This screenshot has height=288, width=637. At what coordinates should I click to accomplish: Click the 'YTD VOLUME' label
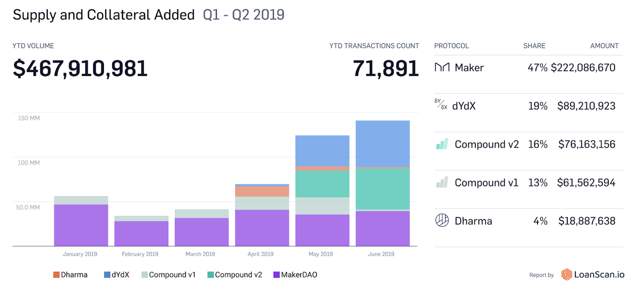pyautogui.click(x=33, y=46)
